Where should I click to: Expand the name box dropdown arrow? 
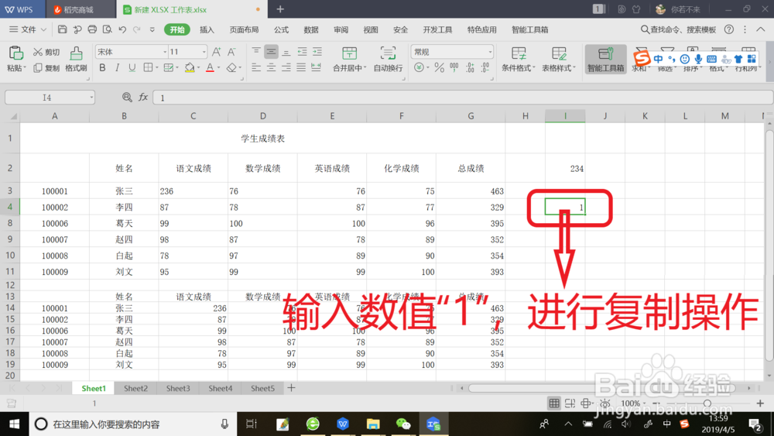coord(91,98)
